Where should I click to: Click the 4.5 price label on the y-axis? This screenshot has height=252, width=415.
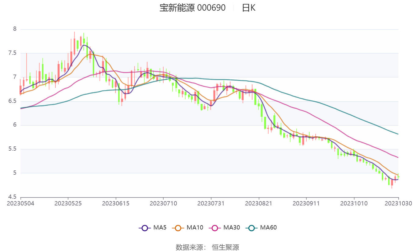(x=13, y=197)
